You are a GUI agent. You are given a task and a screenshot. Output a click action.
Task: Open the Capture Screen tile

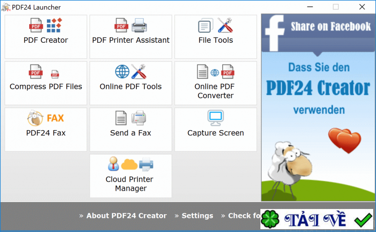(216, 130)
